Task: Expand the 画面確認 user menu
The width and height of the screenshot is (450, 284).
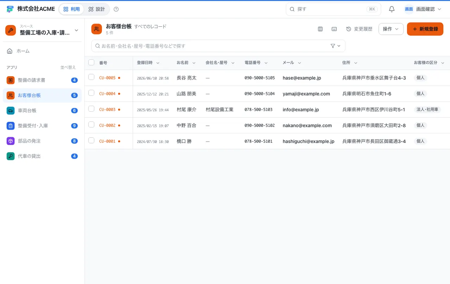Action: click(423, 9)
